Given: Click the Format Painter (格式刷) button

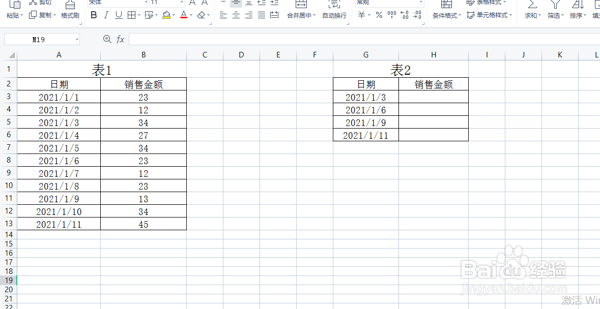Looking at the screenshot, I should (70, 10).
